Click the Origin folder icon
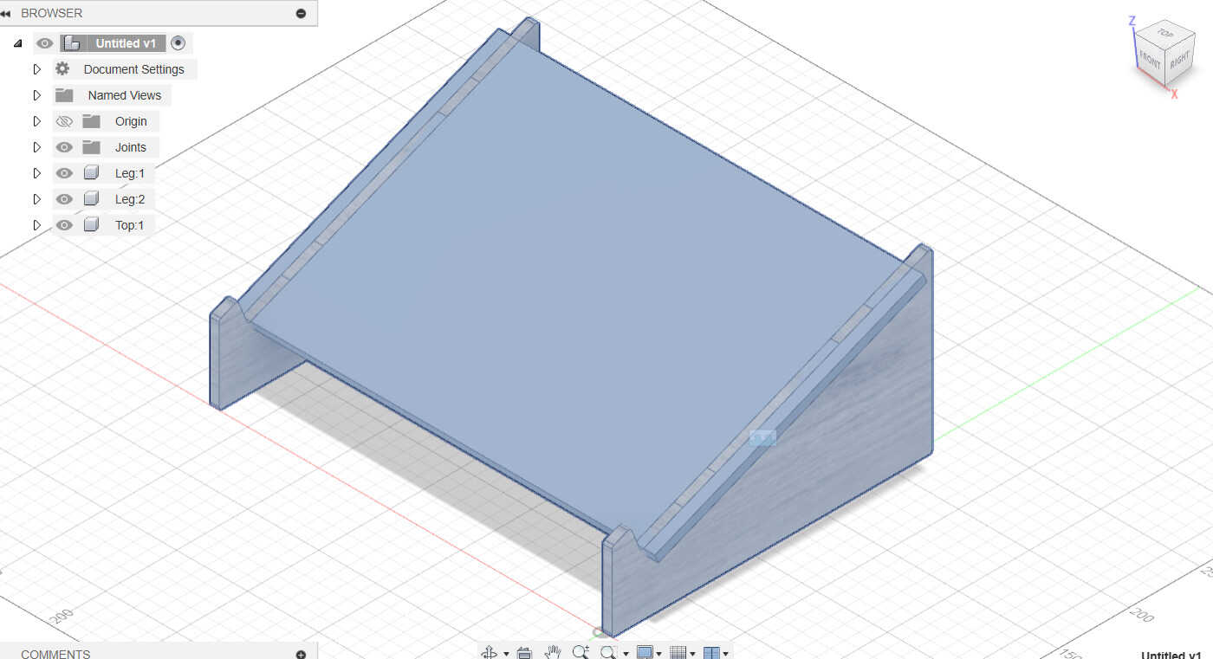 pyautogui.click(x=92, y=121)
